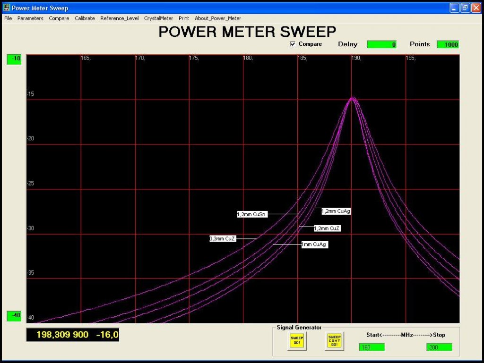Close the Power Meter Sweep window
The width and height of the screenshot is (484, 363).
pyautogui.click(x=476, y=8)
